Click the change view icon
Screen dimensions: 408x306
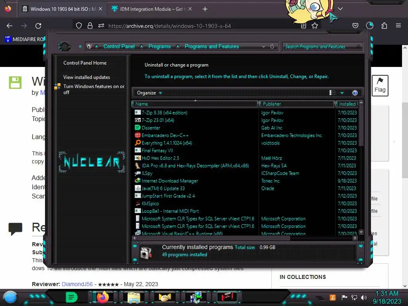[332, 93]
